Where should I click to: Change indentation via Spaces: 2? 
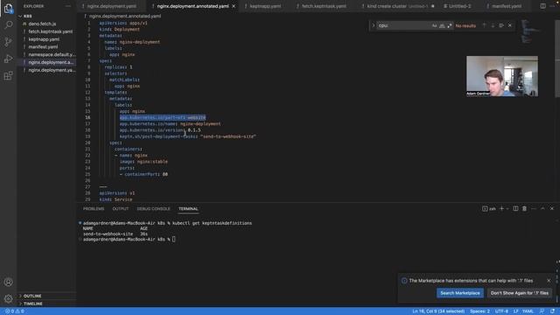(479, 311)
